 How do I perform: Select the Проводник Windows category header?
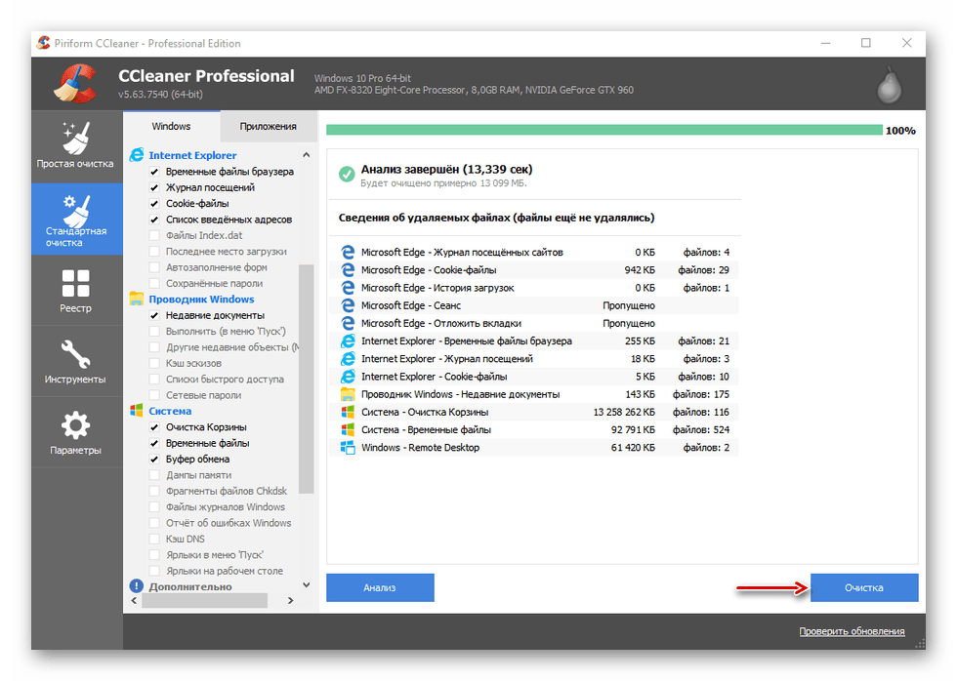click(201, 300)
